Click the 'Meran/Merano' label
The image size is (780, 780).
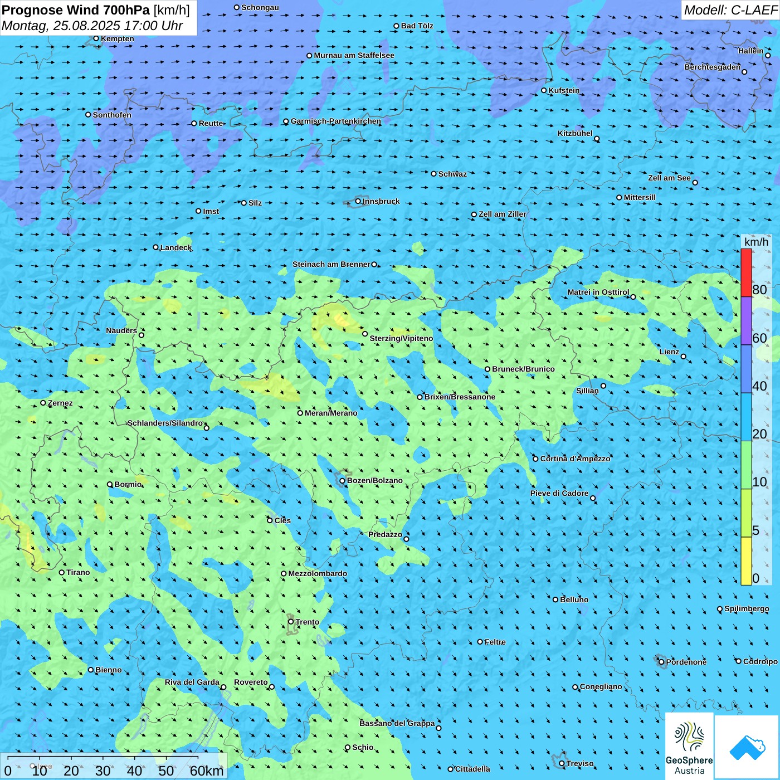pos(331,413)
